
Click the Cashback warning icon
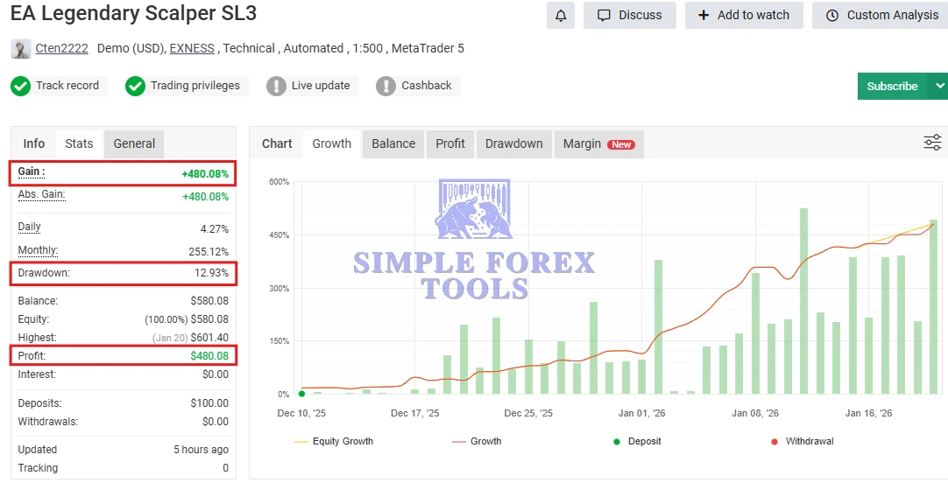(386, 86)
